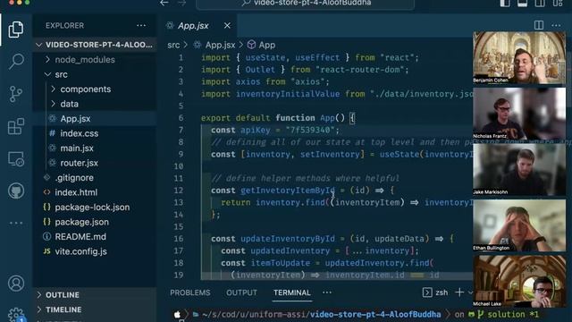The height and width of the screenshot is (322, 572).
Task: Go back in navigation history
Action: pos(164,3)
